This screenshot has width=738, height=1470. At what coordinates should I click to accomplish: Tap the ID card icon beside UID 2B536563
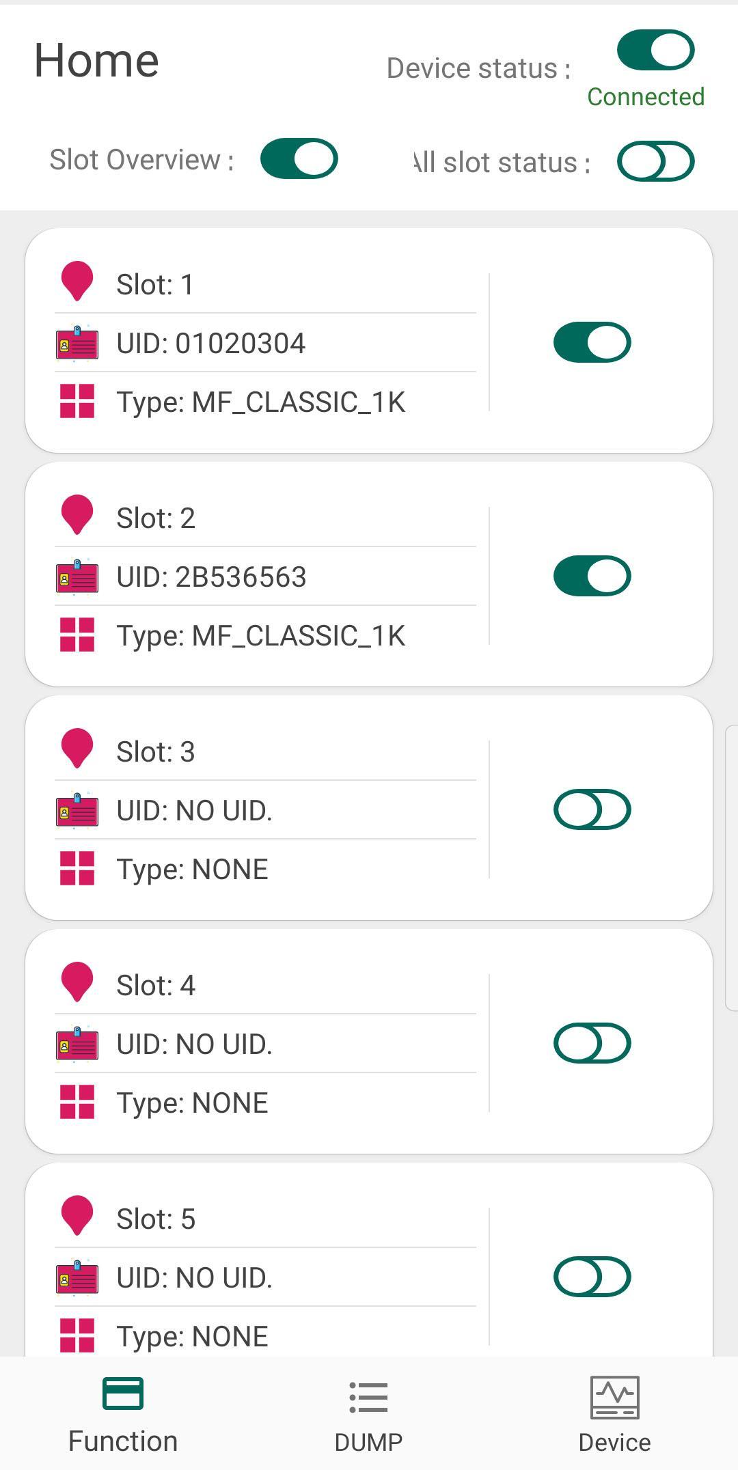(x=77, y=577)
